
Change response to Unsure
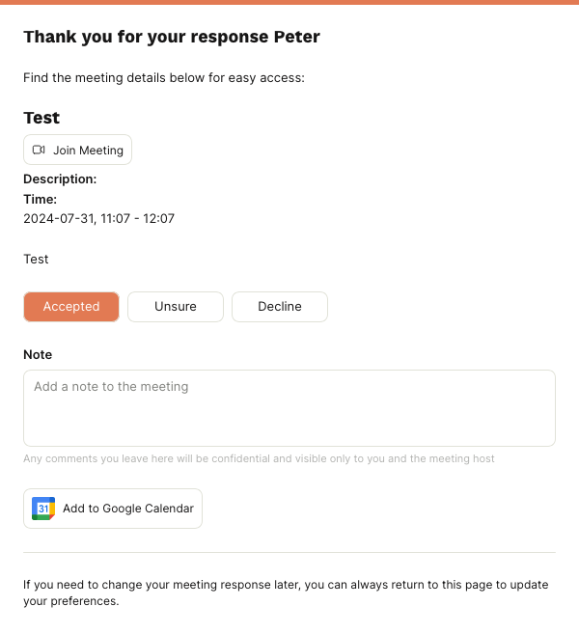coord(176,307)
